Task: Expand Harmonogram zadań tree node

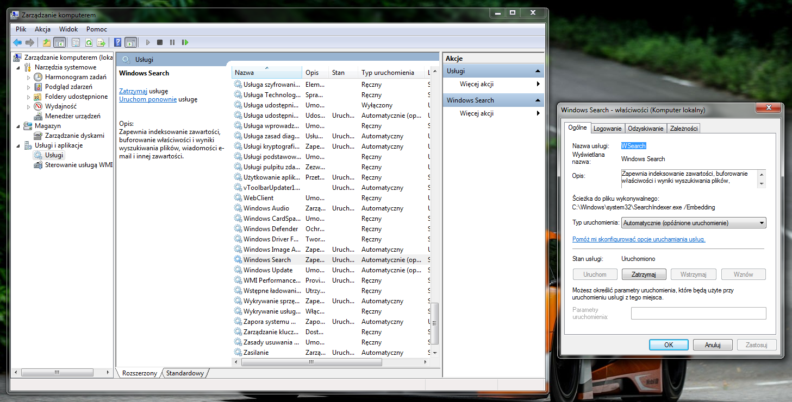Action: [x=29, y=78]
